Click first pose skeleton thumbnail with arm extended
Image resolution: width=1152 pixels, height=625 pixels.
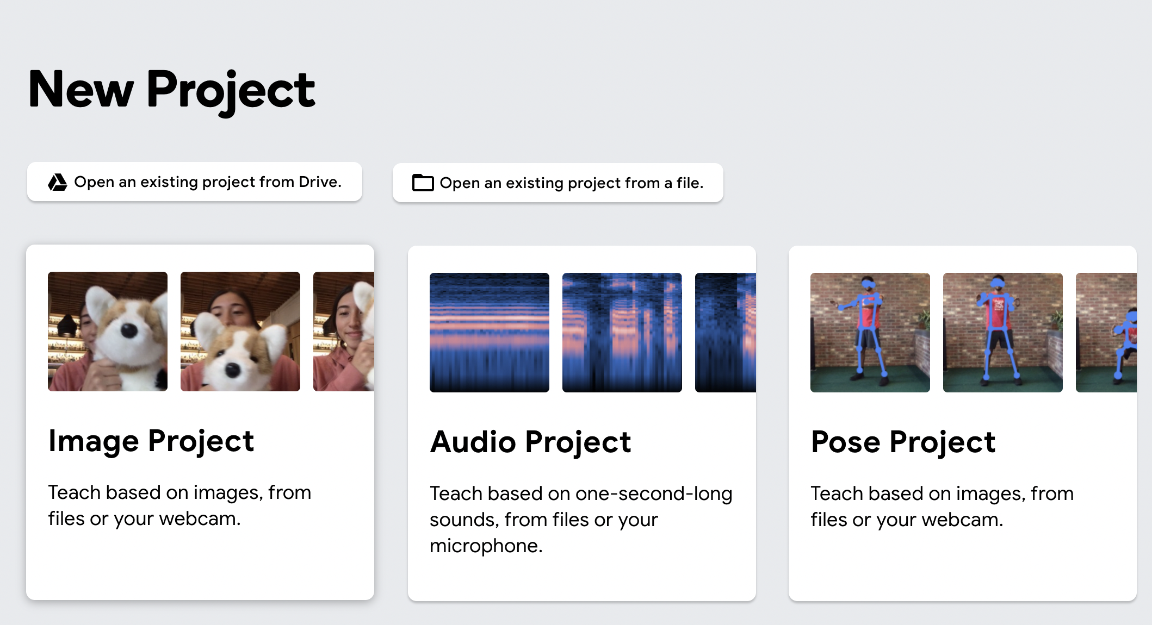click(870, 333)
